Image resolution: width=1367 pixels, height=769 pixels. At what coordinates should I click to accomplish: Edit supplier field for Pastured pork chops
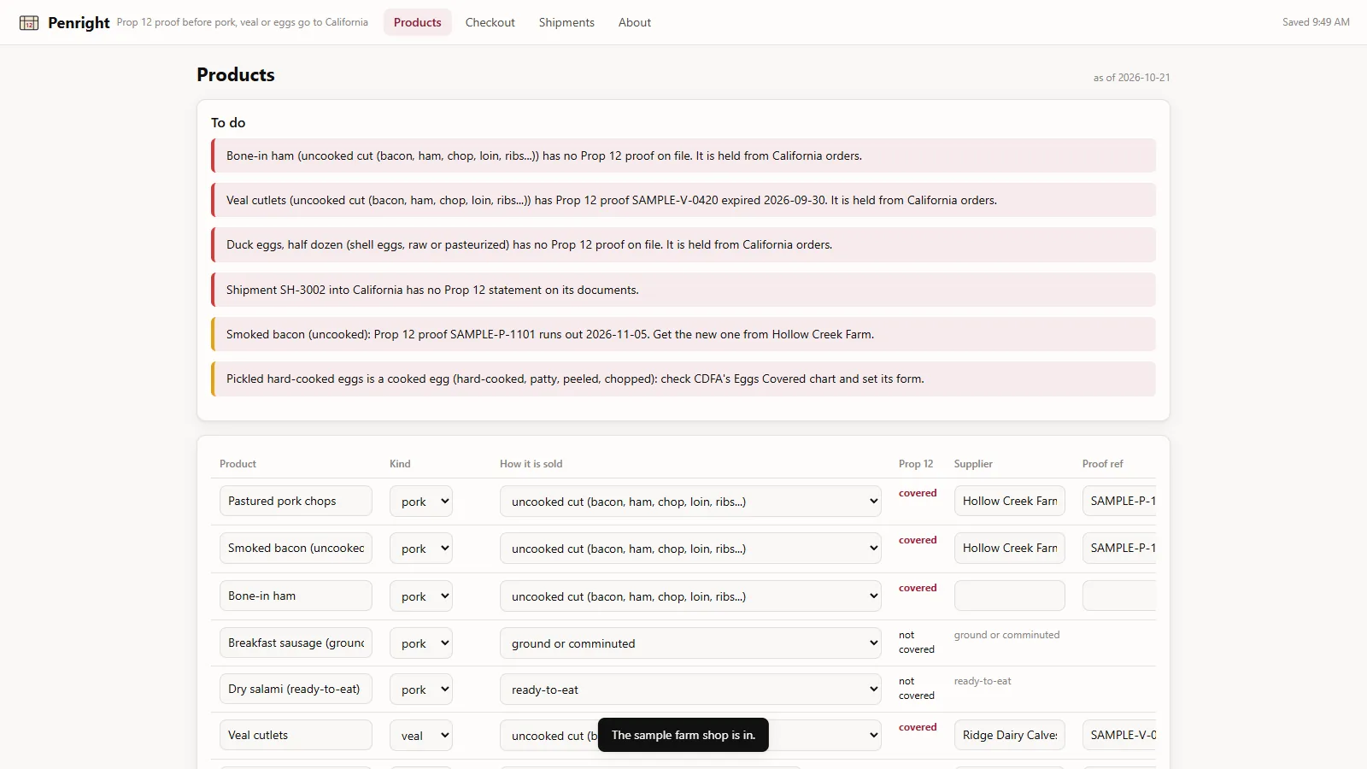point(1010,501)
